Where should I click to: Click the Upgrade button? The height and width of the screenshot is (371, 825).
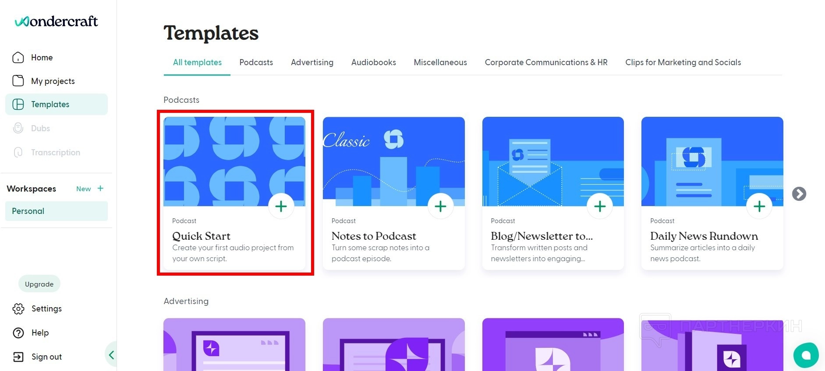click(x=39, y=284)
